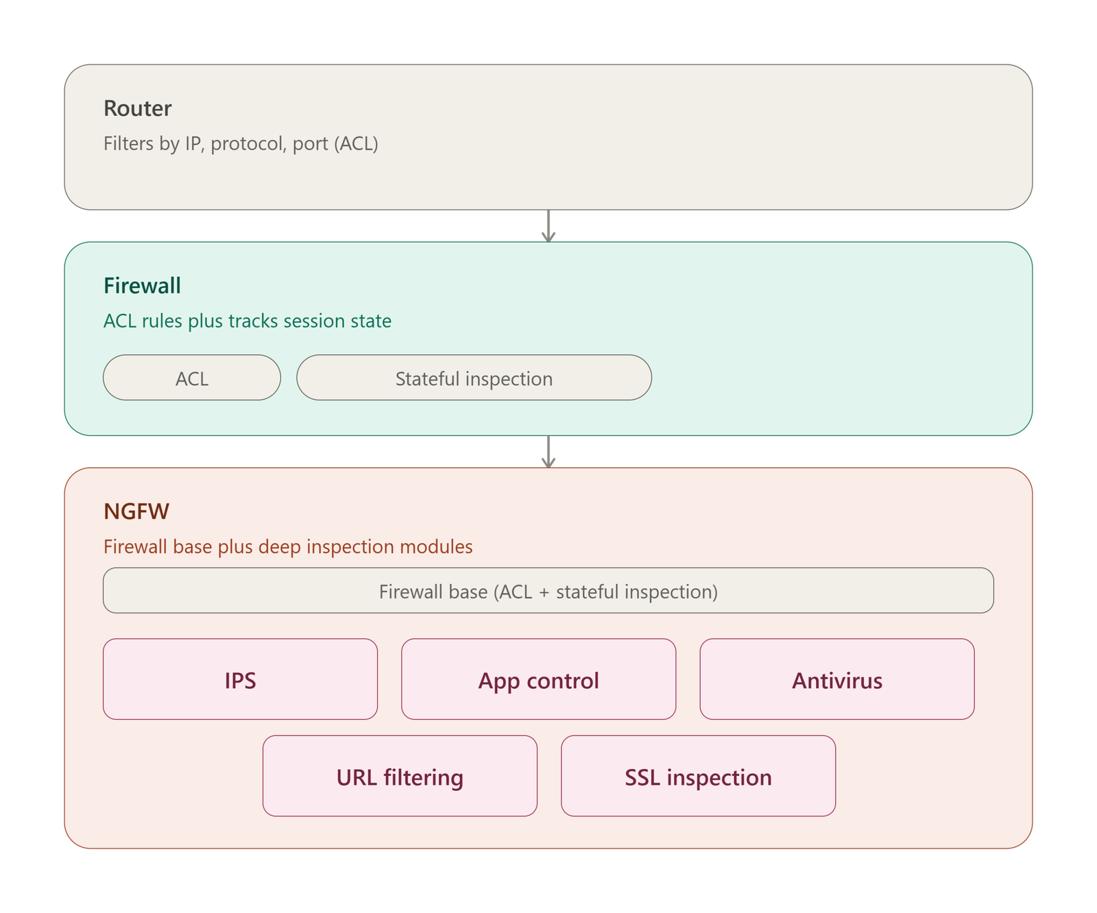
Task: Click the Firewall base (ACL + stateful inspection) bar
Action: pyautogui.click(x=548, y=590)
